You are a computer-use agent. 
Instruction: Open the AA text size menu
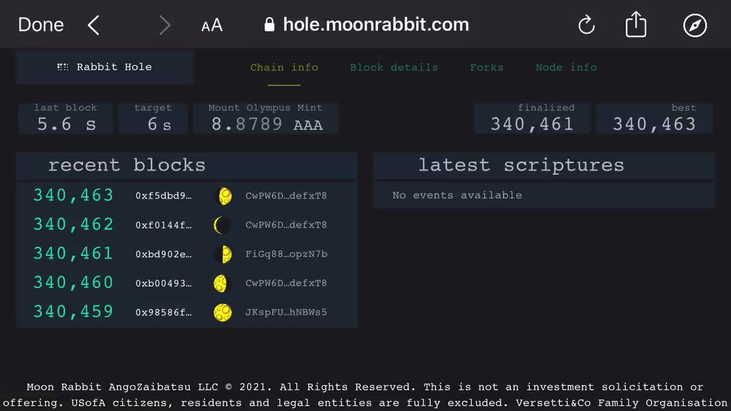coord(212,26)
